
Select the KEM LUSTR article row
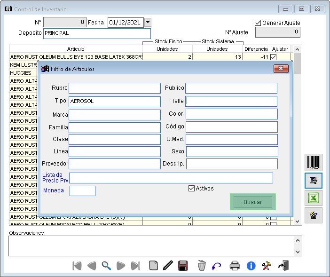23,65
